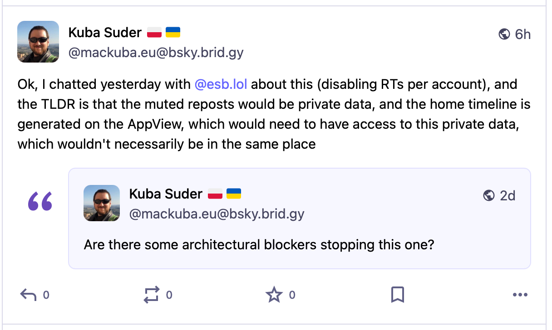Open the @esb.lol mention link
The width and height of the screenshot is (552, 330).
click(221, 84)
